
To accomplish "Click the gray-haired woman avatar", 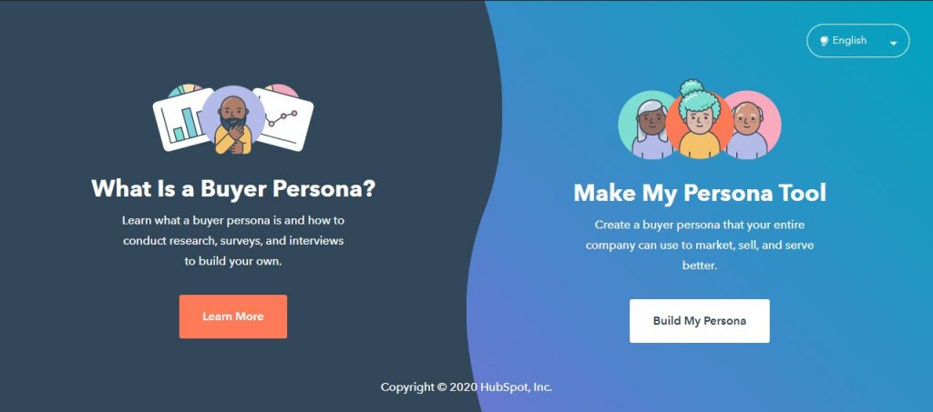I will click(648, 126).
